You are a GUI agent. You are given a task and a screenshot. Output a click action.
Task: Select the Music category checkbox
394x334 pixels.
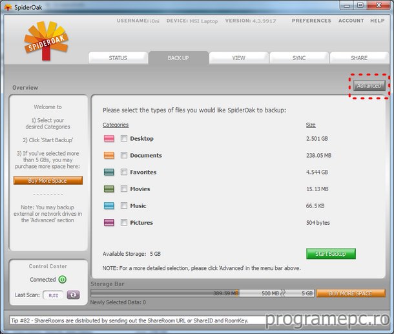pyautogui.click(x=123, y=206)
